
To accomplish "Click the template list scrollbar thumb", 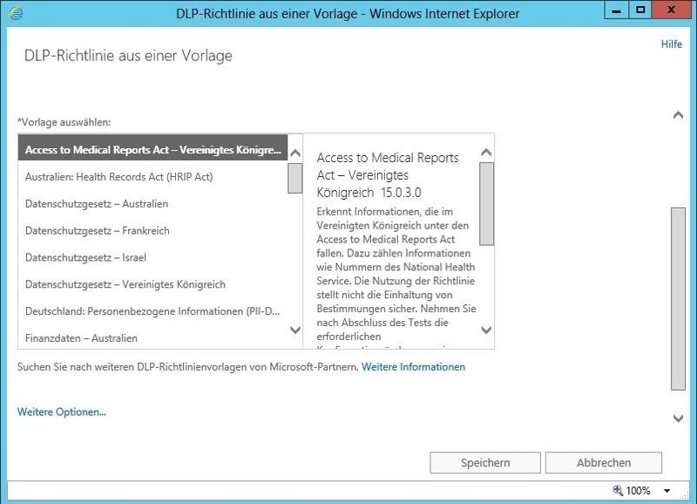I will 294,179.
